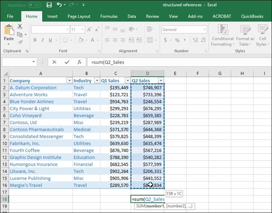Click Increase Font Size icon

[89, 29]
